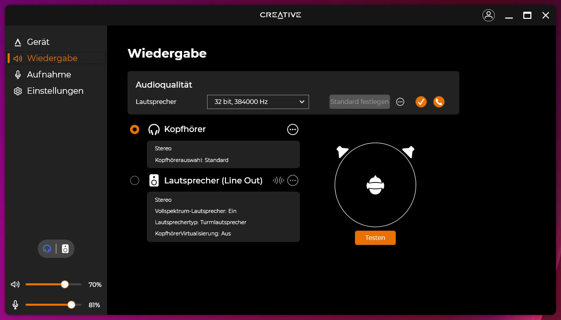Click the orange phone communication device icon
This screenshot has height=320, width=561.
click(x=439, y=102)
